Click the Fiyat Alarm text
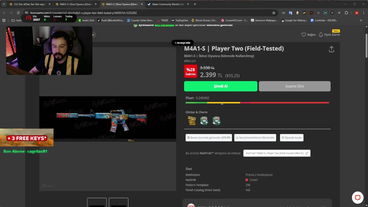Viewport: 368px width, 207px height. click(332, 35)
